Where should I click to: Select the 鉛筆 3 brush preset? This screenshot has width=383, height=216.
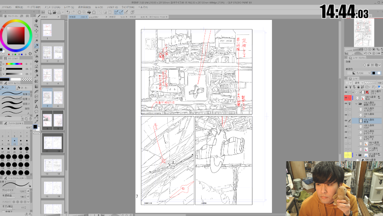[x=15, y=94]
